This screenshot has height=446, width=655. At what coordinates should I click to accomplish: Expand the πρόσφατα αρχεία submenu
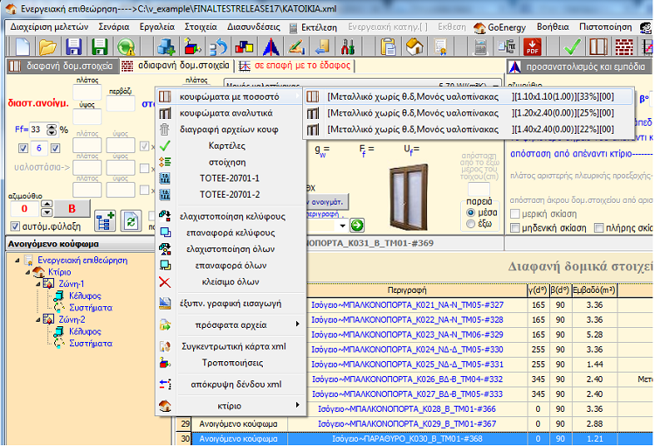pyautogui.click(x=231, y=325)
